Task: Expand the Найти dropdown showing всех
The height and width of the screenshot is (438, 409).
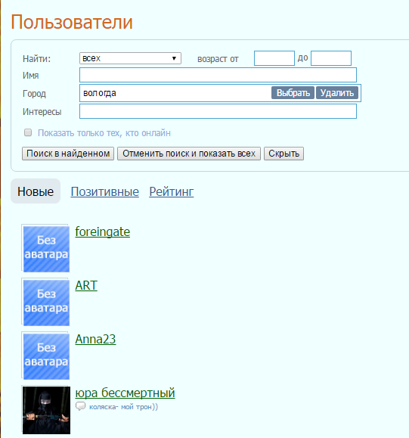Action: (130, 58)
